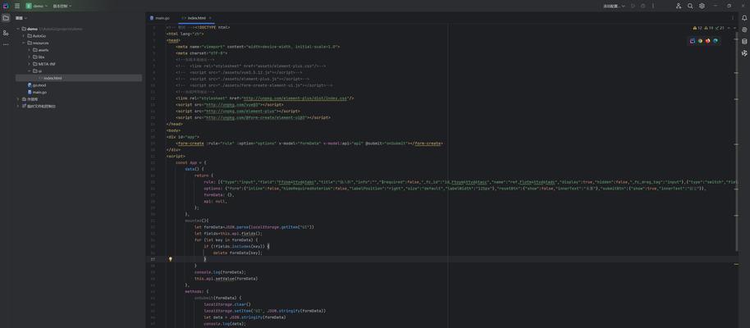Open Search Everywhere magnifier icon
Image resolution: width=750 pixels, height=328 pixels.
pos(690,6)
